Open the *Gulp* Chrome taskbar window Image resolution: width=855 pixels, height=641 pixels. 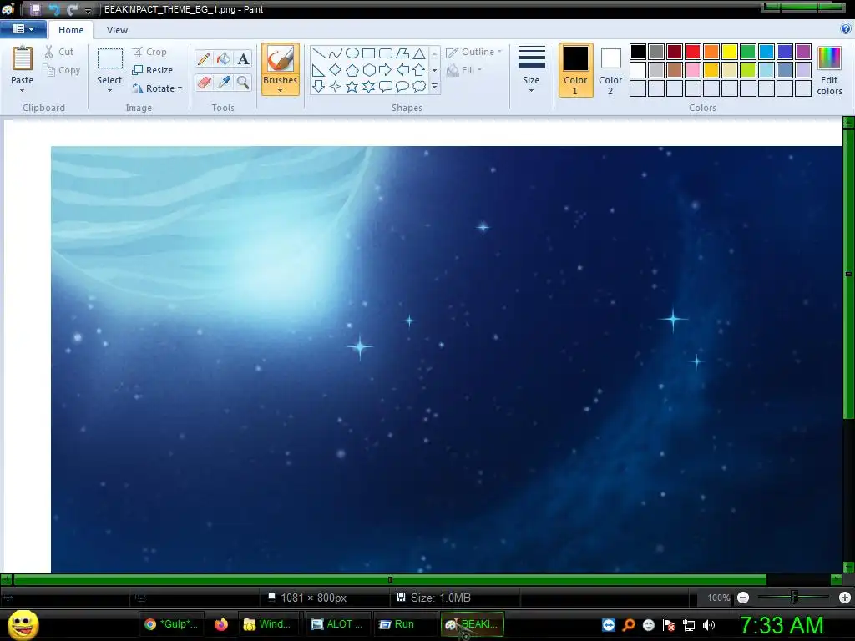[171, 624]
